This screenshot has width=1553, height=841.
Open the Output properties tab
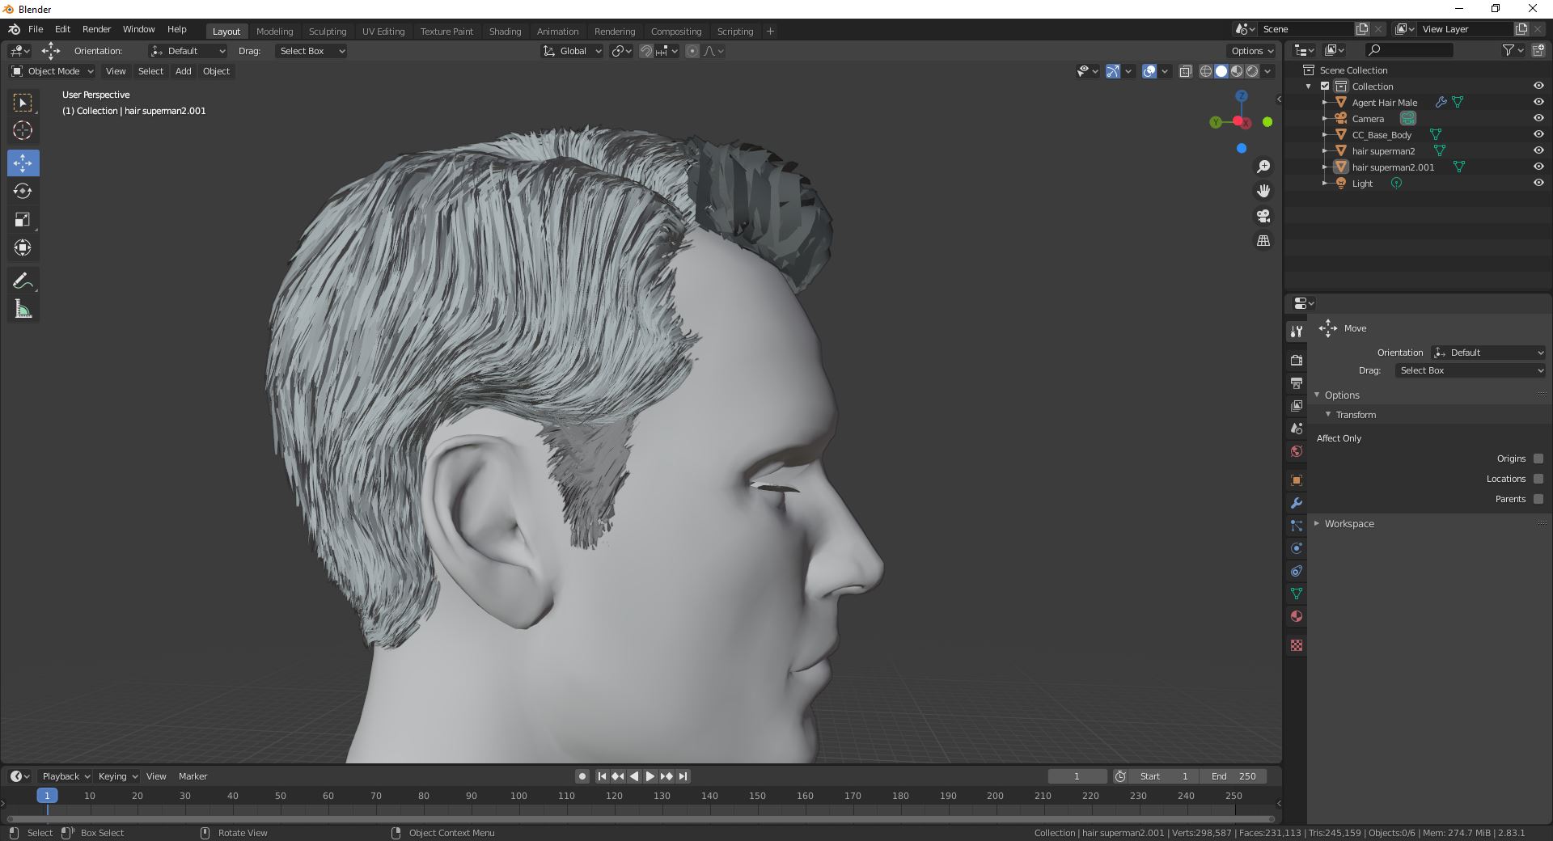point(1297,382)
